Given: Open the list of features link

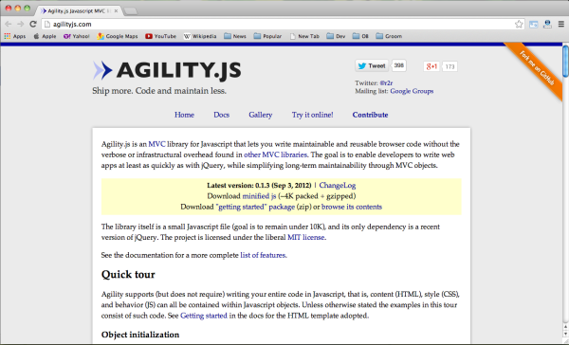Looking at the screenshot, I should click(x=263, y=255).
